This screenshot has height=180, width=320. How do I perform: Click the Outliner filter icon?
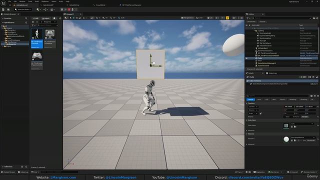(248, 18)
